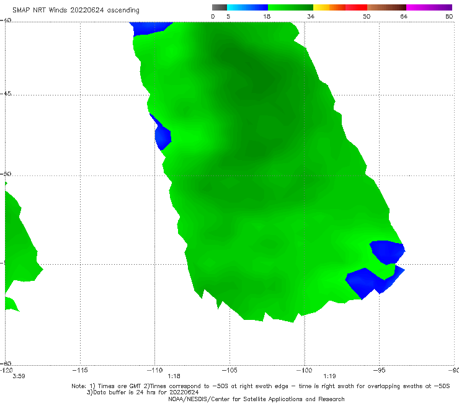Image resolution: width=459 pixels, height=403 pixels.
Task: Click the 'Data buffer is 24 hrs' note
Action: pos(143,392)
